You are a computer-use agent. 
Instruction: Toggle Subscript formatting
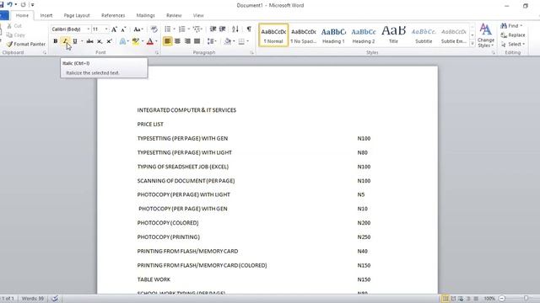click(x=100, y=41)
